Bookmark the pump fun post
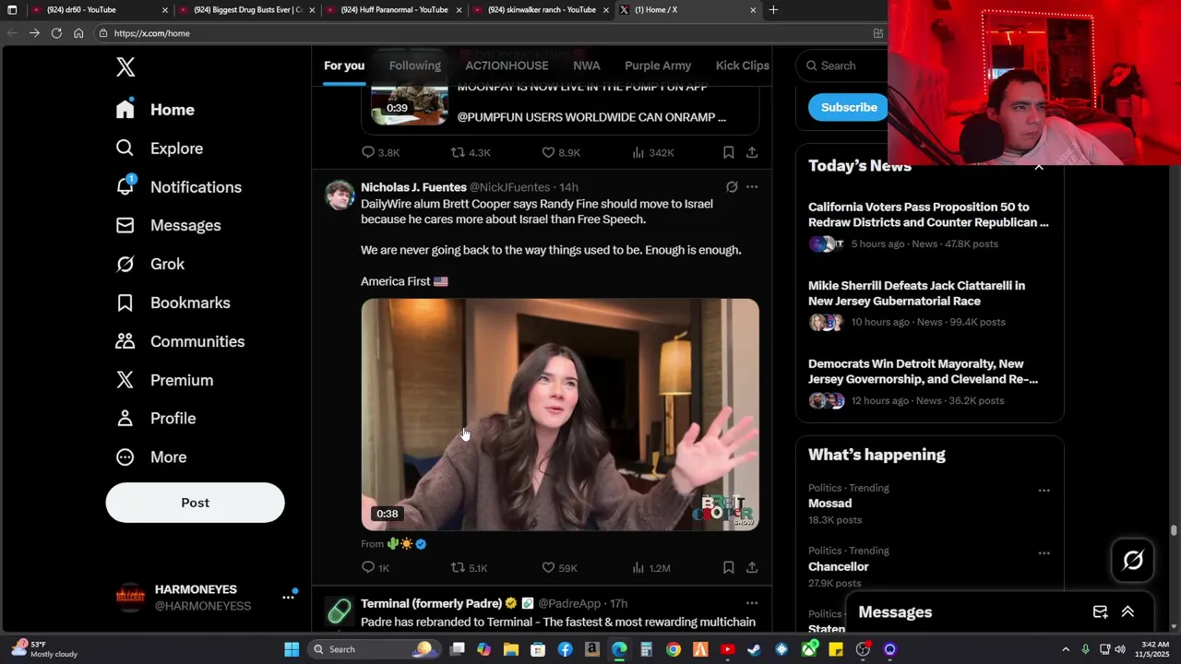The height and width of the screenshot is (664, 1181). (x=728, y=152)
